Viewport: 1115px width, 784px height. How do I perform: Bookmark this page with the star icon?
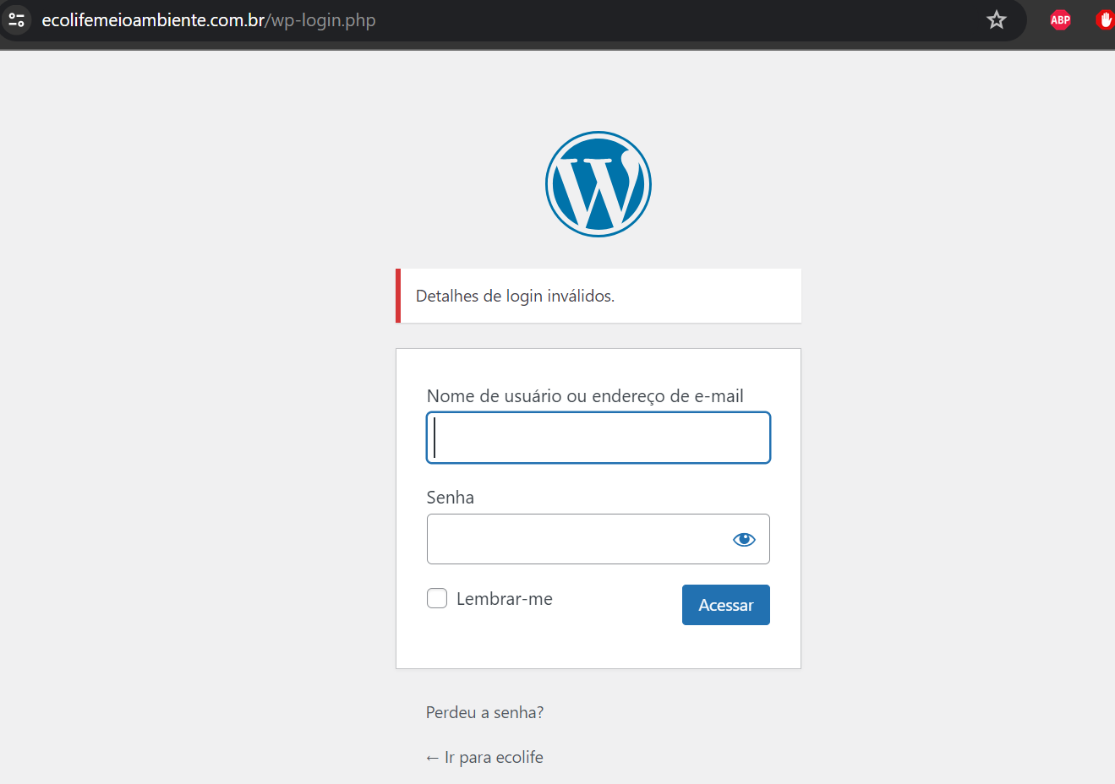pos(997,19)
